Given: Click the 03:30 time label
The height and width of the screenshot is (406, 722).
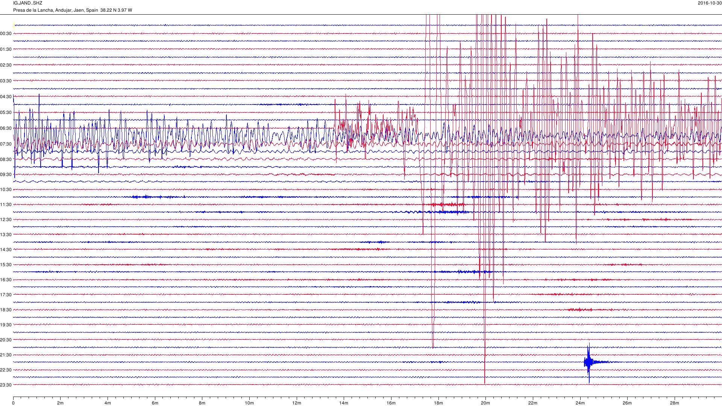Looking at the screenshot, I should click(6, 81).
